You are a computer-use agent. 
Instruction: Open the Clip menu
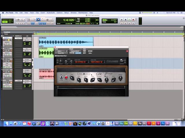pos(37,13)
